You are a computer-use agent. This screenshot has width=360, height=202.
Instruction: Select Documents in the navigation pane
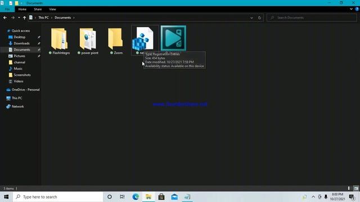click(x=22, y=50)
